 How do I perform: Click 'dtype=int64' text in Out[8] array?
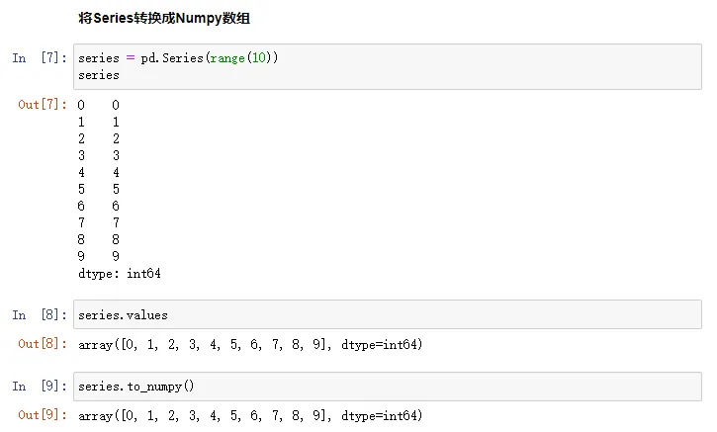click(381, 344)
